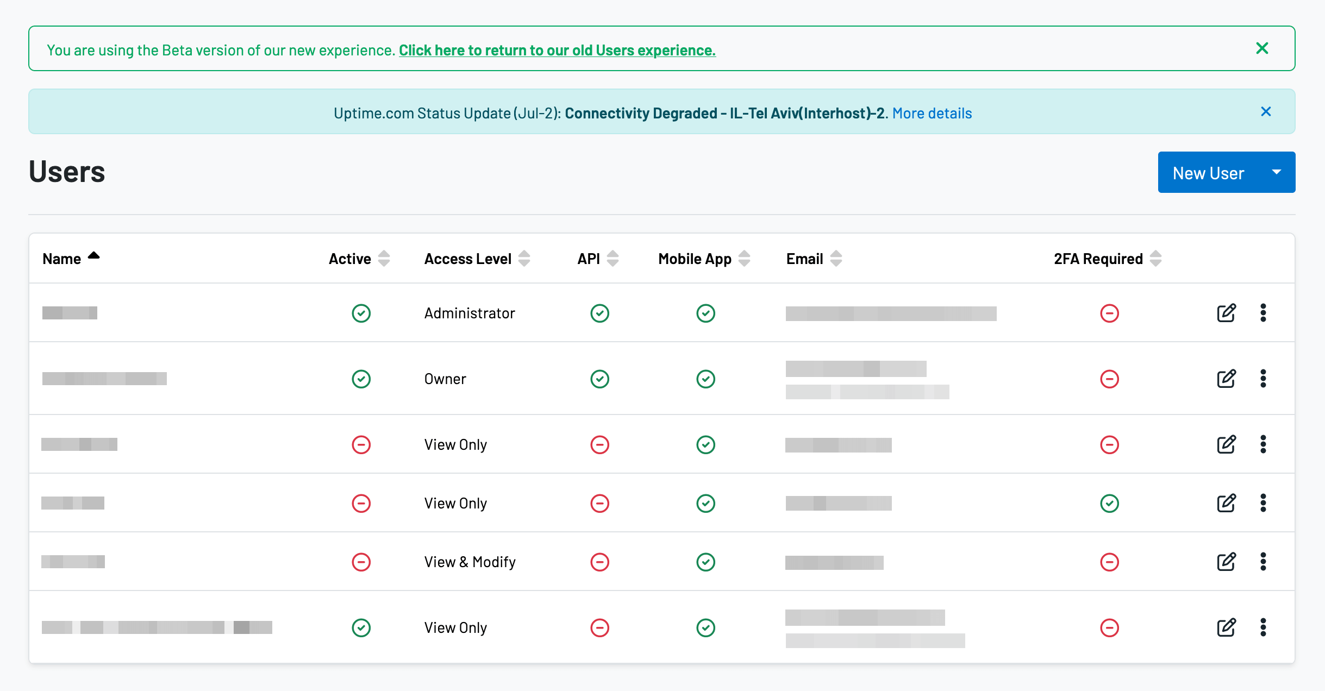Image resolution: width=1325 pixels, height=691 pixels.
Task: Expand the New User dropdown arrow
Action: coord(1277,172)
